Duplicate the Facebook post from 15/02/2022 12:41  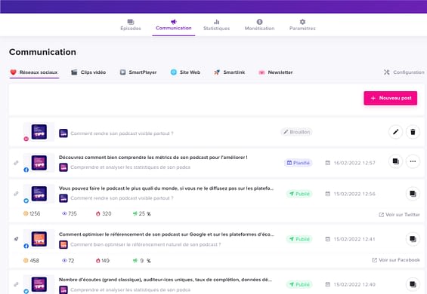(x=413, y=239)
